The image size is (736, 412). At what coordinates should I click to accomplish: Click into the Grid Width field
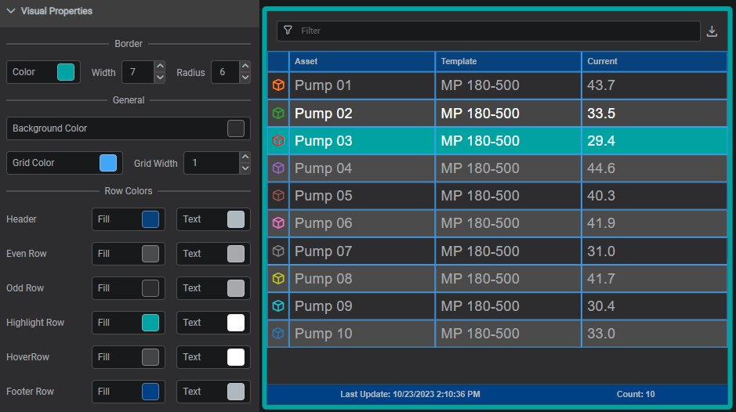(212, 163)
